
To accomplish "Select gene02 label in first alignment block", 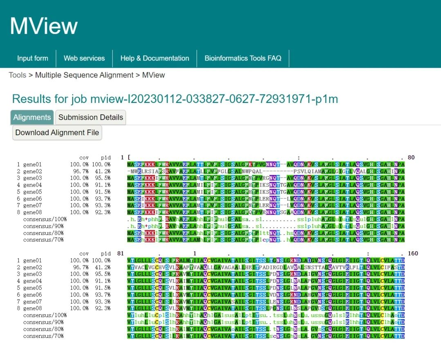I will (32, 171).
